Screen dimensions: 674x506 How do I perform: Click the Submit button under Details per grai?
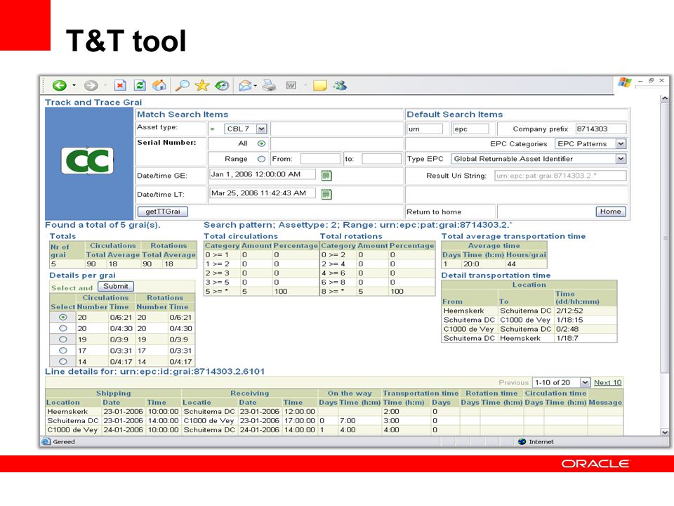(x=116, y=286)
